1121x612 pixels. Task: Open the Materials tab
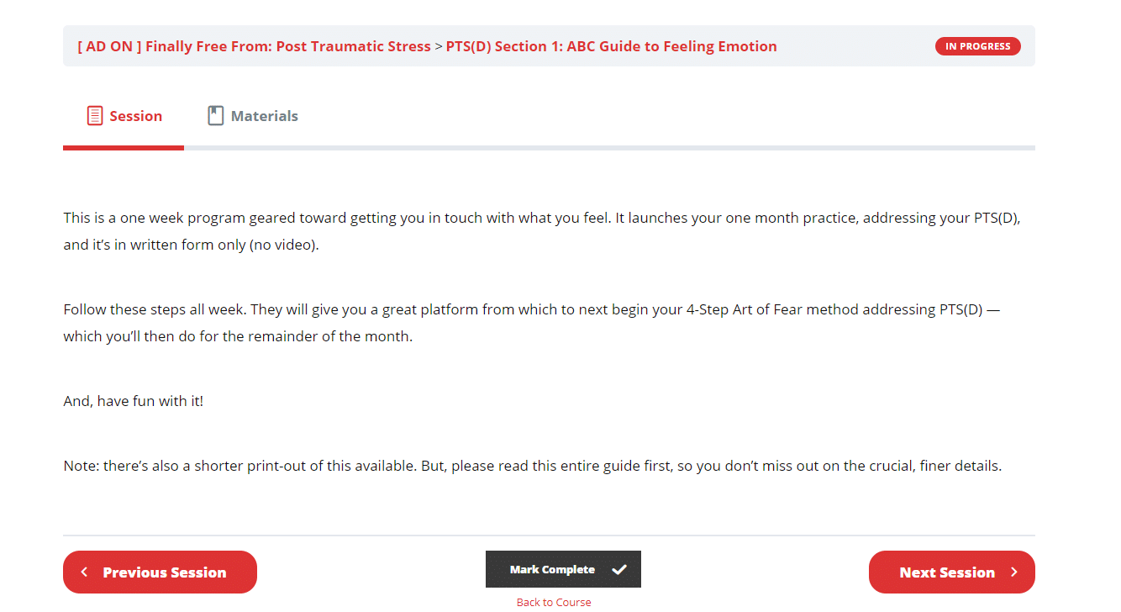[x=253, y=116]
